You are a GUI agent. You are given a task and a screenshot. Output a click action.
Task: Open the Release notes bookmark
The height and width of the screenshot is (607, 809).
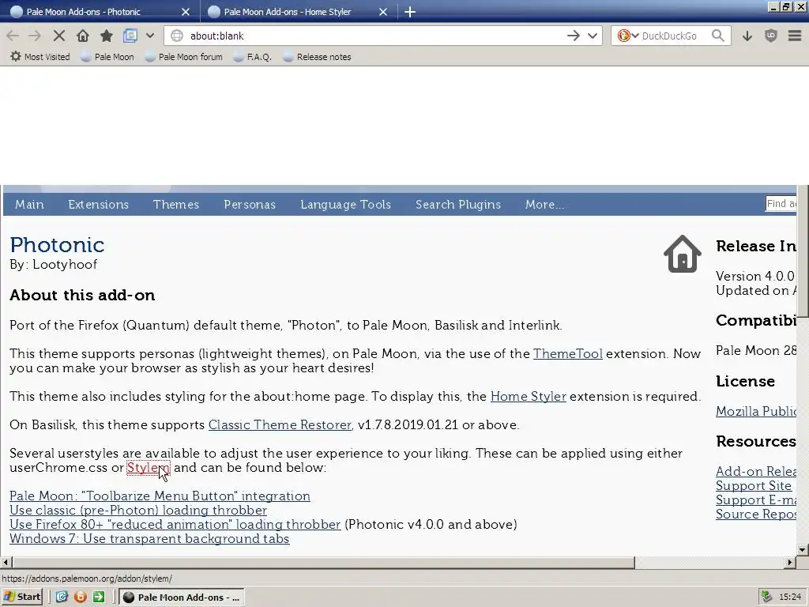(x=317, y=57)
